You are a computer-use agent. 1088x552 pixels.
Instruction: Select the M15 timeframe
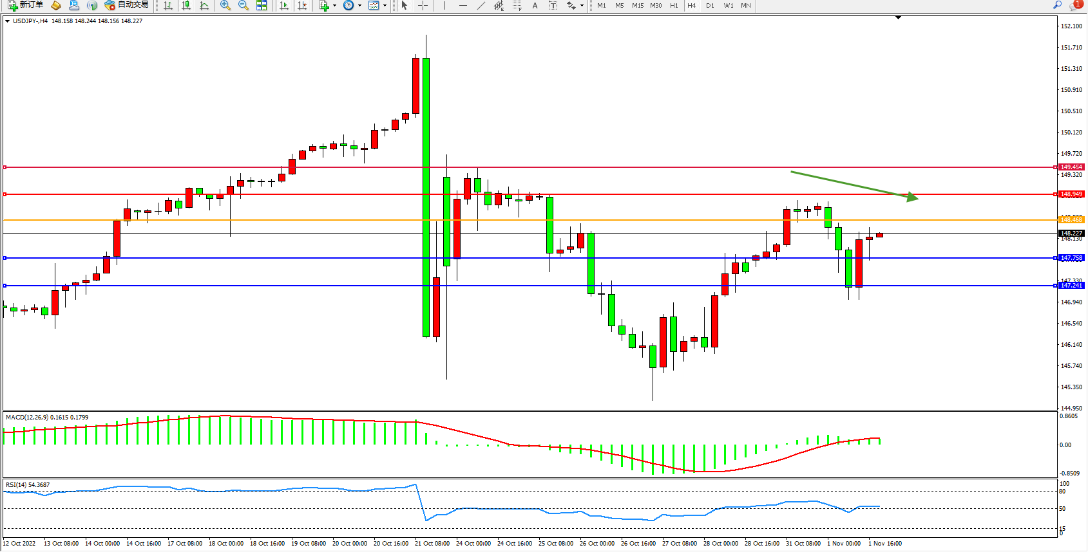click(x=637, y=6)
